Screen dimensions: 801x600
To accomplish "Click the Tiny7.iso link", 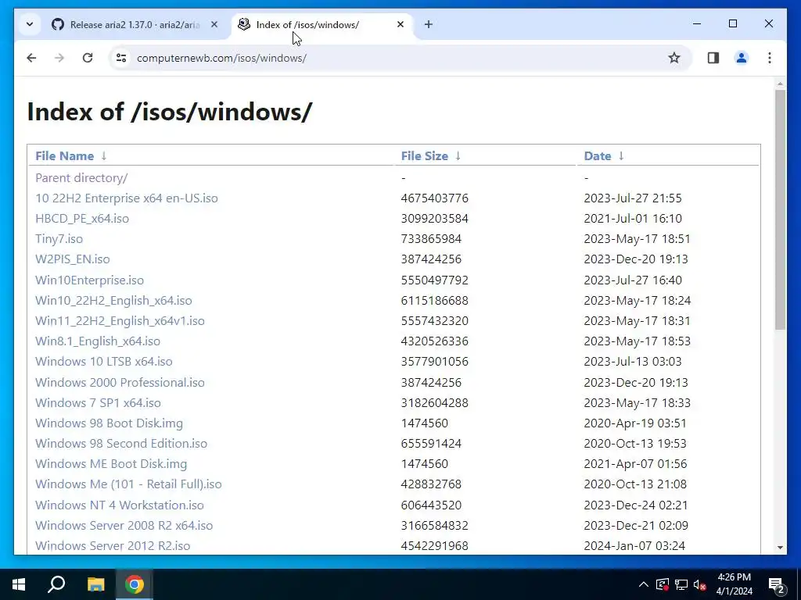I will [x=59, y=239].
